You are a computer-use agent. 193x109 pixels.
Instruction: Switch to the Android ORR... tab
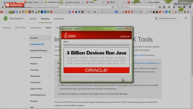click(12, 2)
